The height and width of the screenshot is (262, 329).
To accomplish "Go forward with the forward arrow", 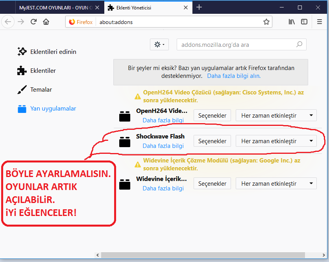I will (x=21, y=22).
